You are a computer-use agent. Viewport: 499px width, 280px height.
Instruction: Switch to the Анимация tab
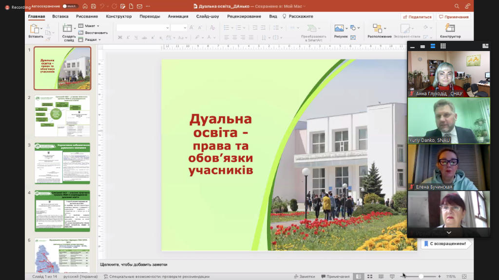tap(178, 16)
